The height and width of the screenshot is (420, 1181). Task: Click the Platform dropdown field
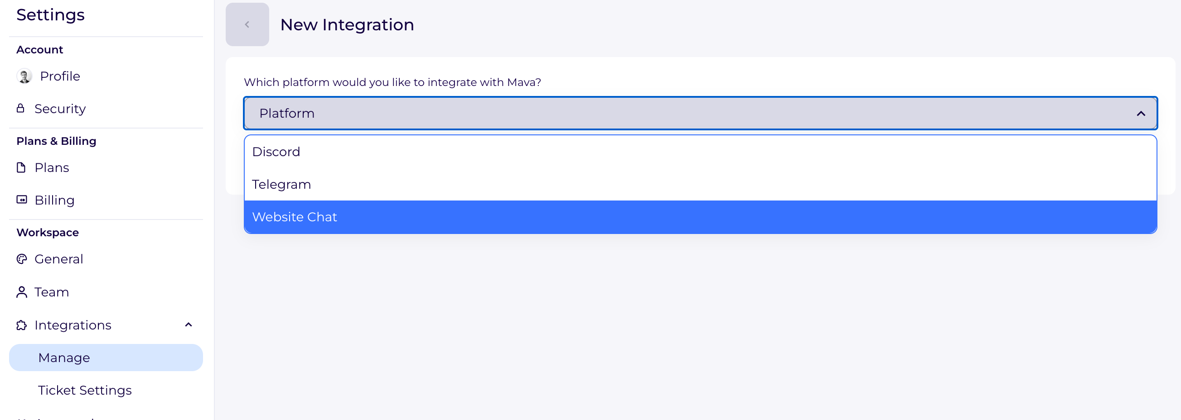coord(642,114)
